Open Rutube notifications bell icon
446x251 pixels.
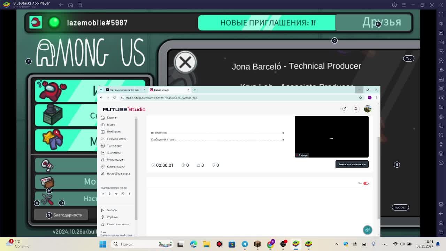click(356, 109)
